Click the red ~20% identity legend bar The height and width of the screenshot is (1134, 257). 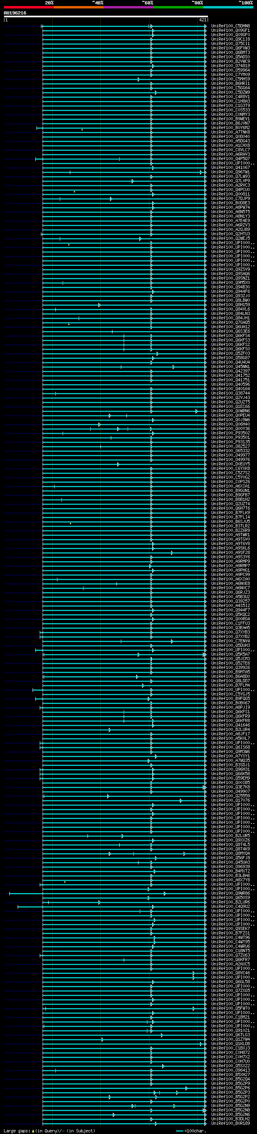[29, 7]
